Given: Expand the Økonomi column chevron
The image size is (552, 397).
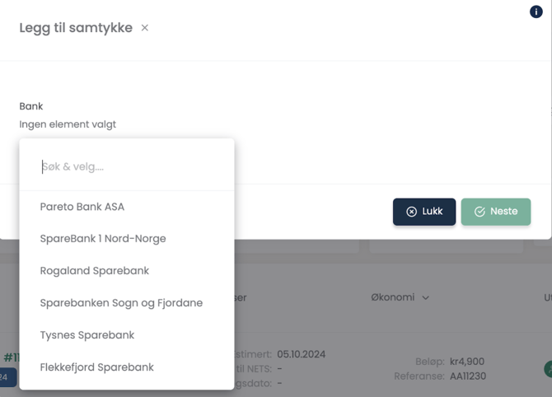Looking at the screenshot, I should [426, 297].
